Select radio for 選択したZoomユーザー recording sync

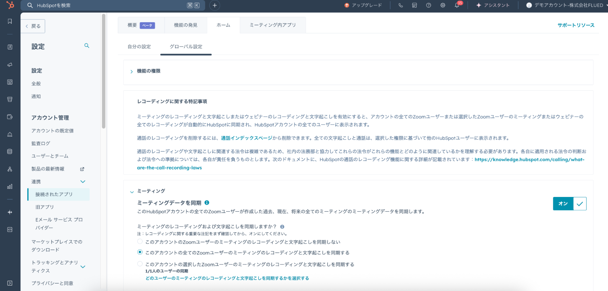140,264
